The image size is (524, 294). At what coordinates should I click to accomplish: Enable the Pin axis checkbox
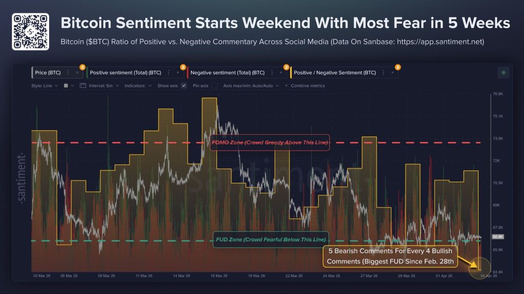[x=213, y=86]
